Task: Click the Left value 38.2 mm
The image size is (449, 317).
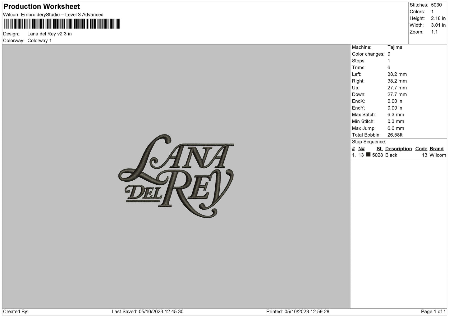Action: pyautogui.click(x=397, y=74)
